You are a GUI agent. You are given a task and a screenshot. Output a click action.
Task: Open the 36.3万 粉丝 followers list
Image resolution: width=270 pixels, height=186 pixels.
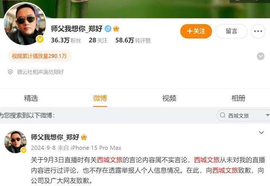pos(66,41)
